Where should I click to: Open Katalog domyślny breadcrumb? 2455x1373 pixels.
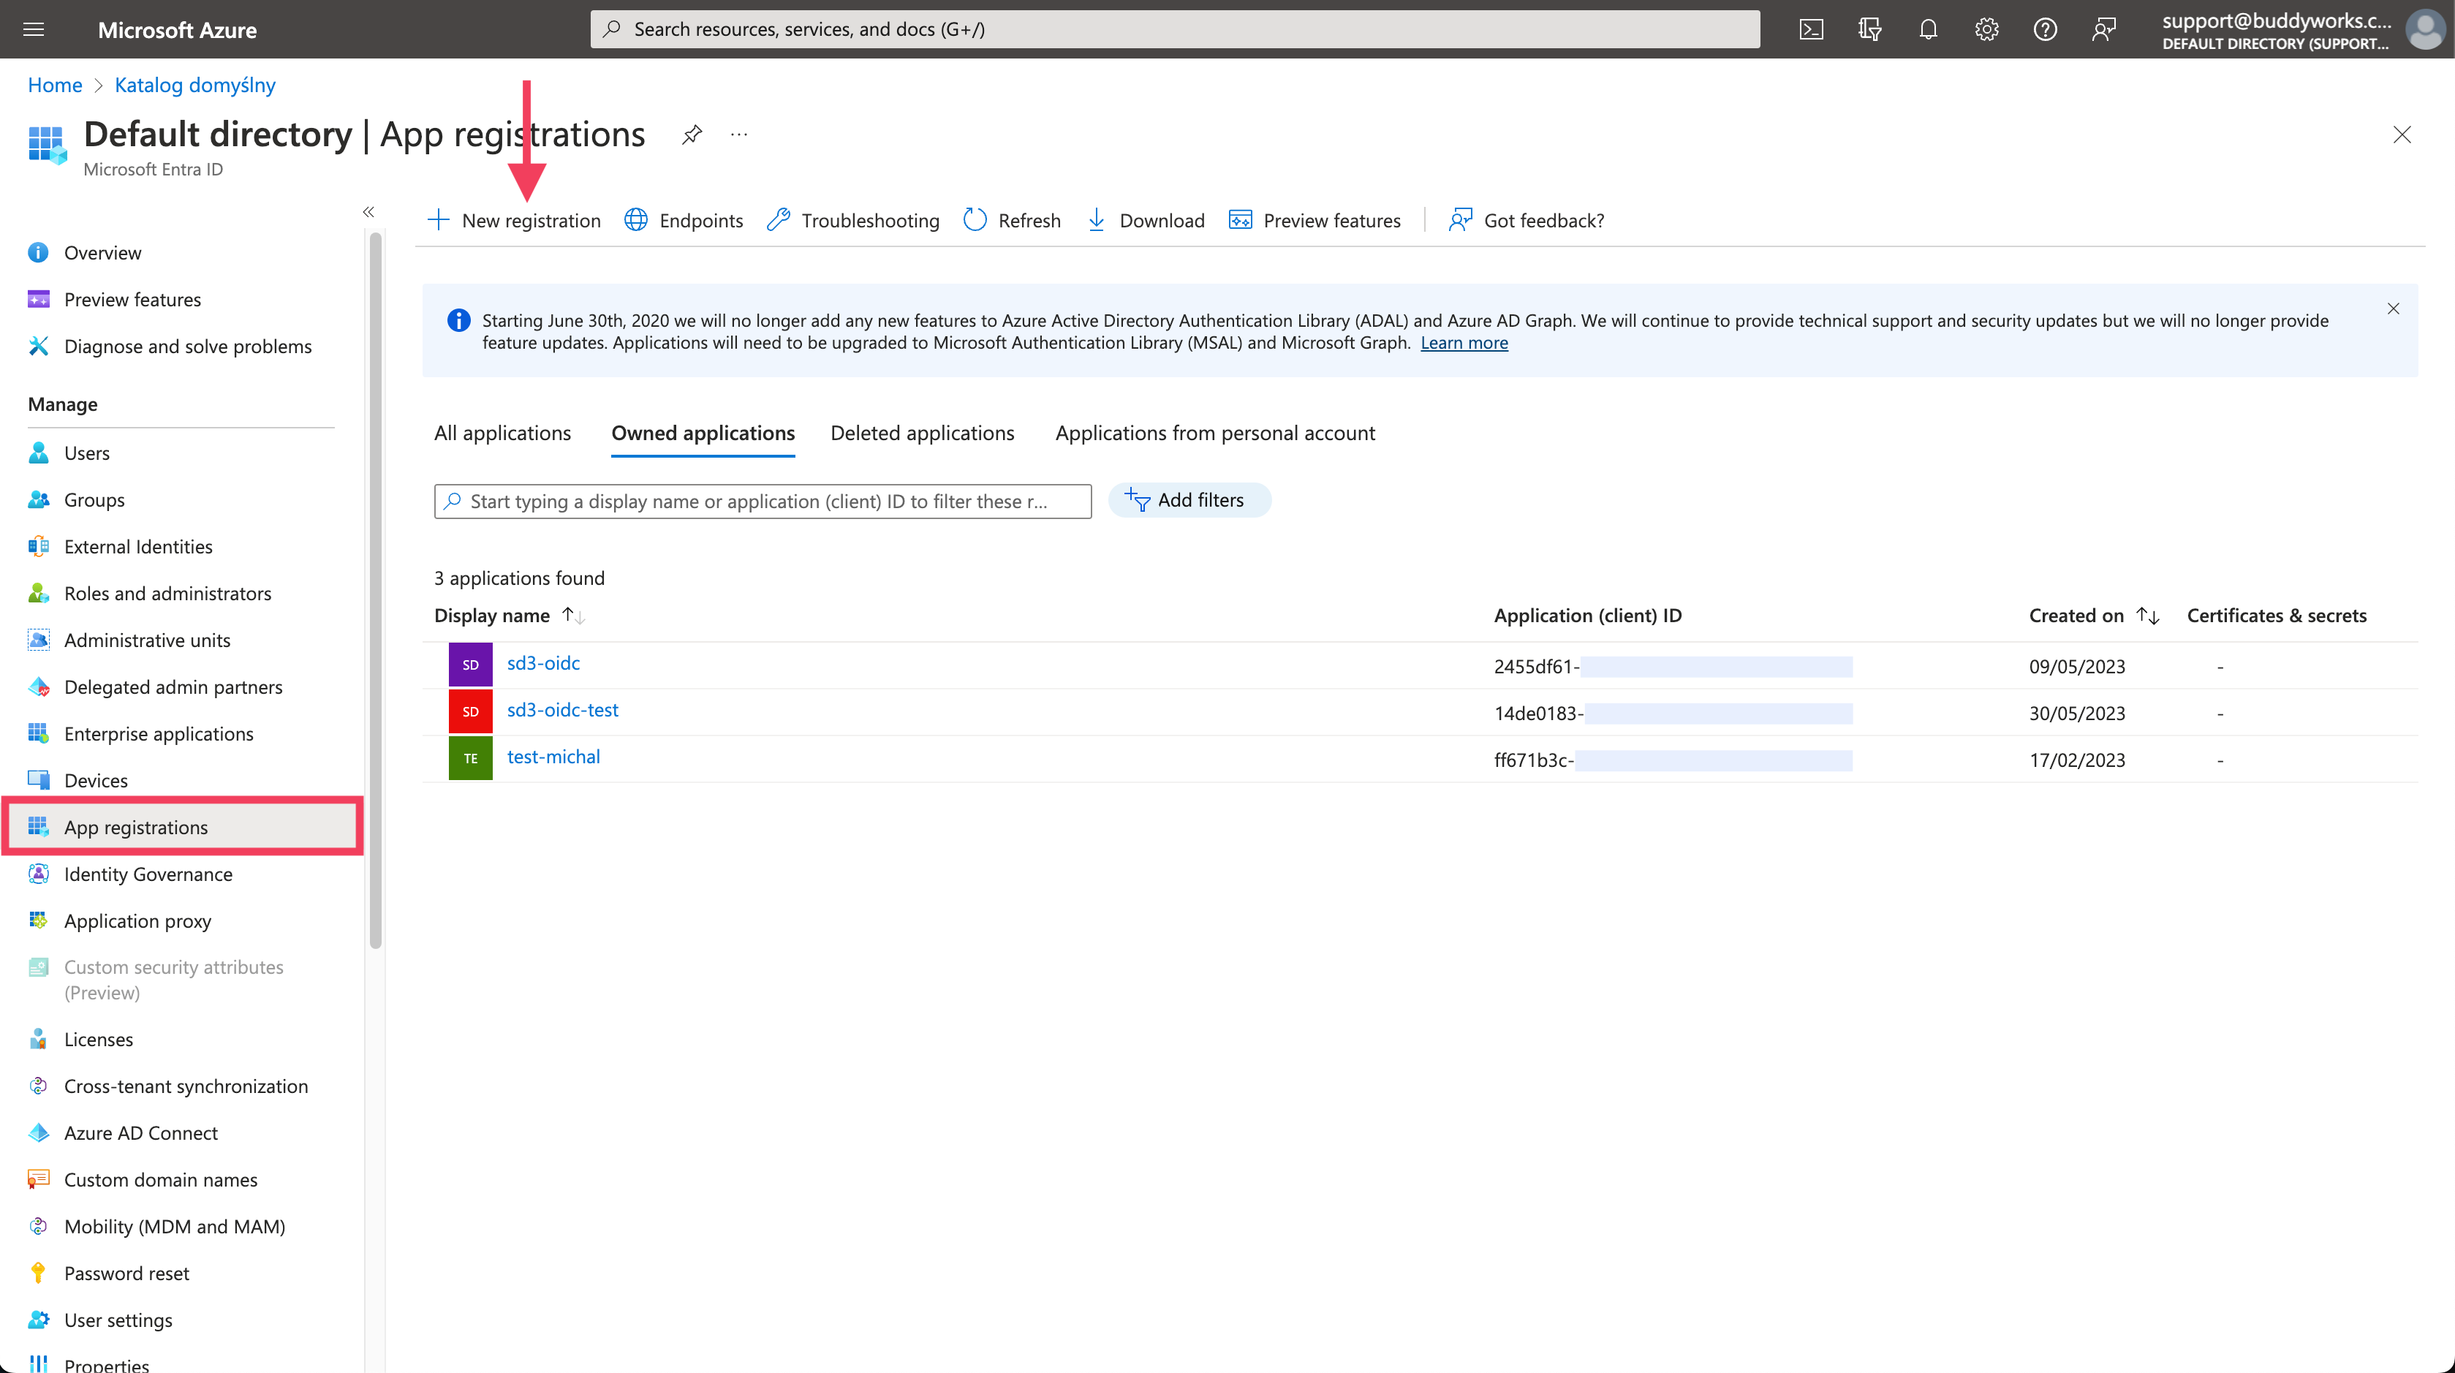[195, 85]
